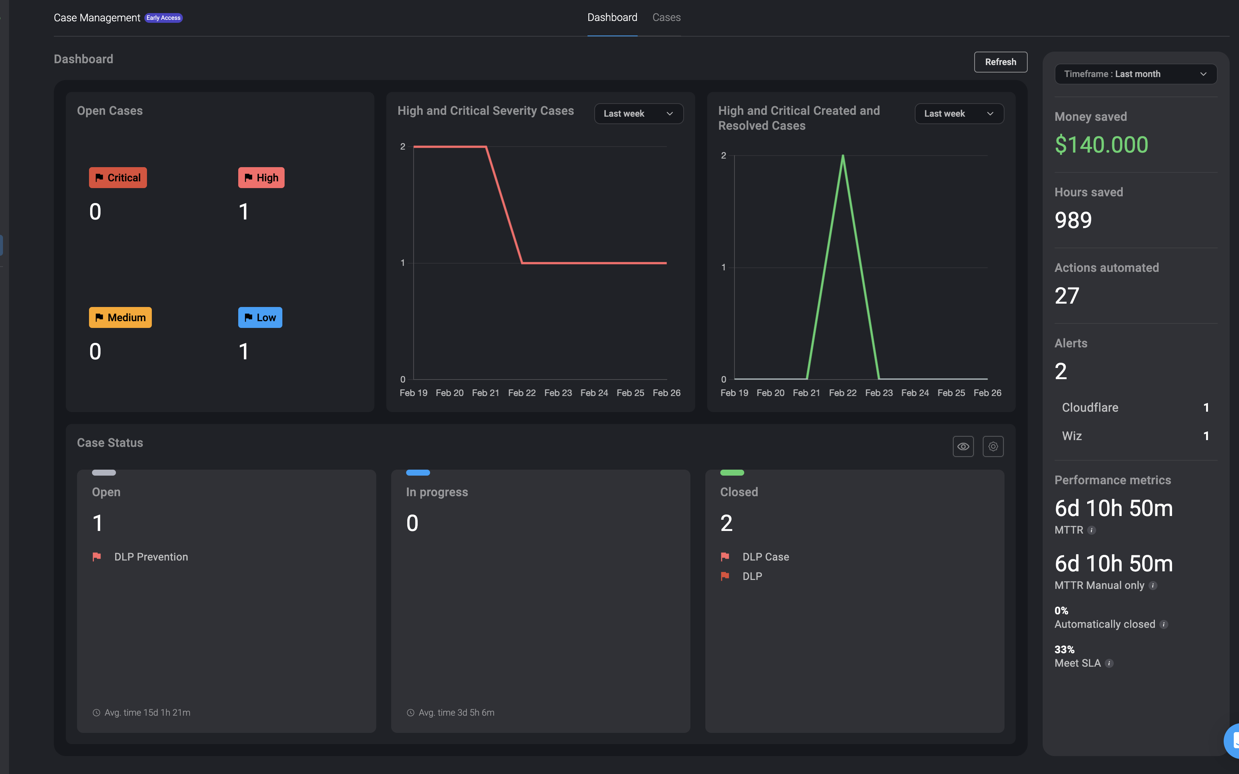1239x774 pixels.
Task: Click the green Closed color bar
Action: tap(732, 473)
